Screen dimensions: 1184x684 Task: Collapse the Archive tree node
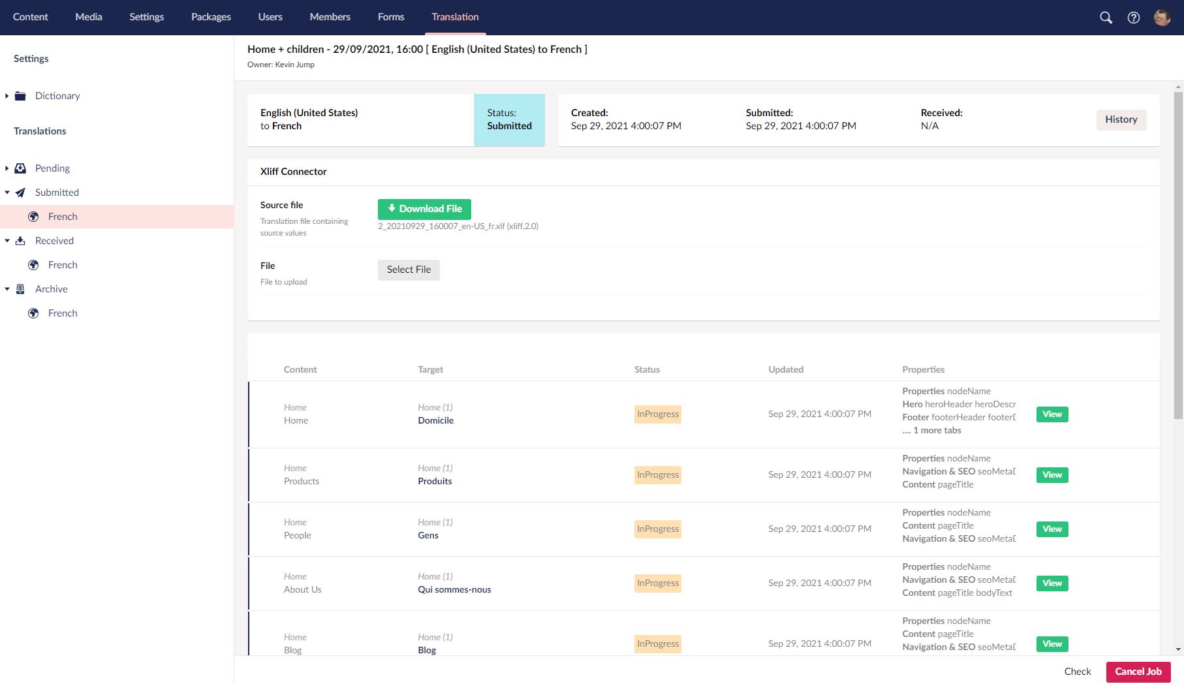pos(7,289)
